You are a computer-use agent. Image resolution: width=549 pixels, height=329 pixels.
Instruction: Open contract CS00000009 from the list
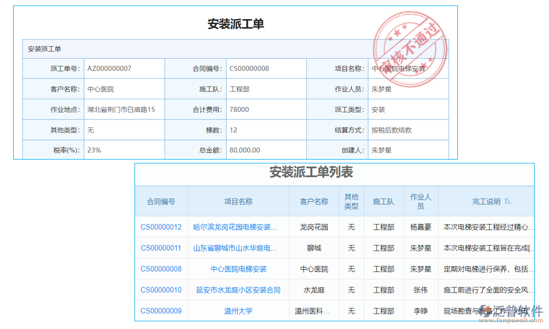tap(160, 310)
